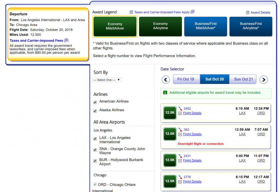This screenshot has height=192, width=280.
Task: Open Taxes and Carrier-Imposed Fees in Departure box
Action: [36, 41]
